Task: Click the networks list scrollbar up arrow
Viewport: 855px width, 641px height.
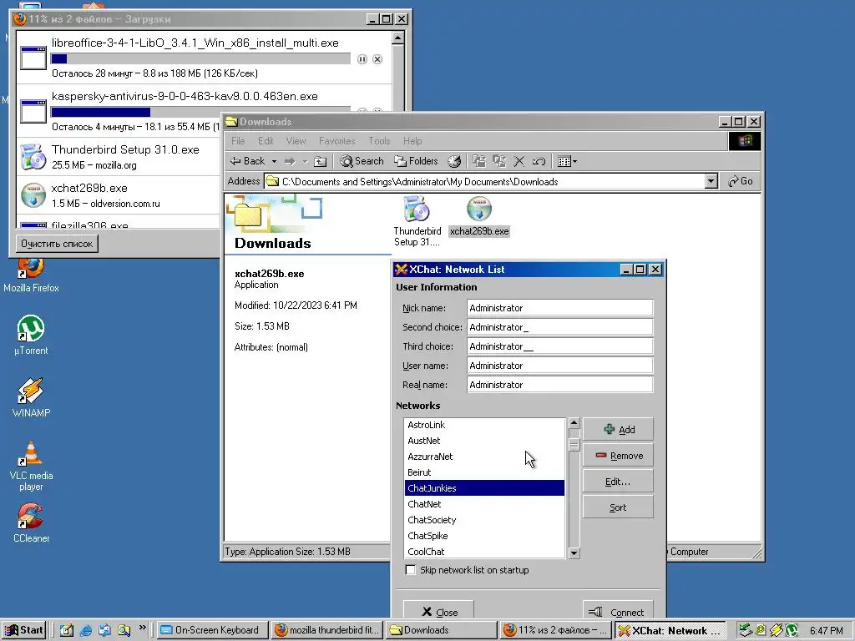Action: (574, 423)
